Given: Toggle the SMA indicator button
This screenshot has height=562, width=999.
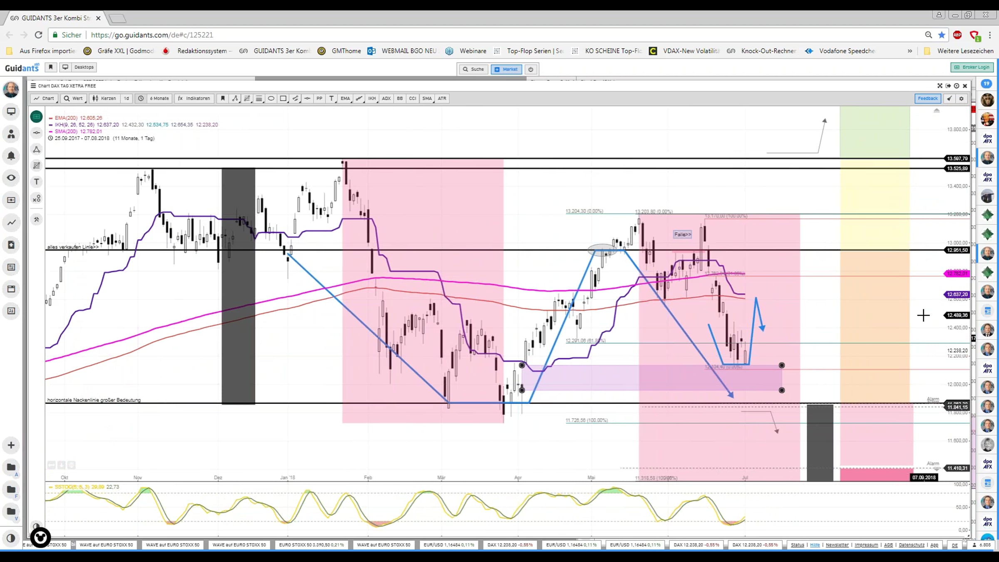Looking at the screenshot, I should (427, 98).
